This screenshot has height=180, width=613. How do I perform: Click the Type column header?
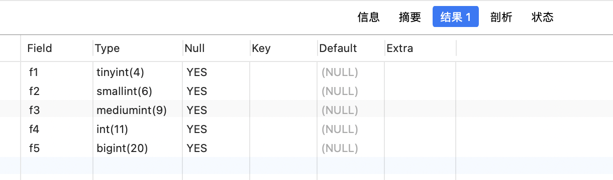coord(138,48)
